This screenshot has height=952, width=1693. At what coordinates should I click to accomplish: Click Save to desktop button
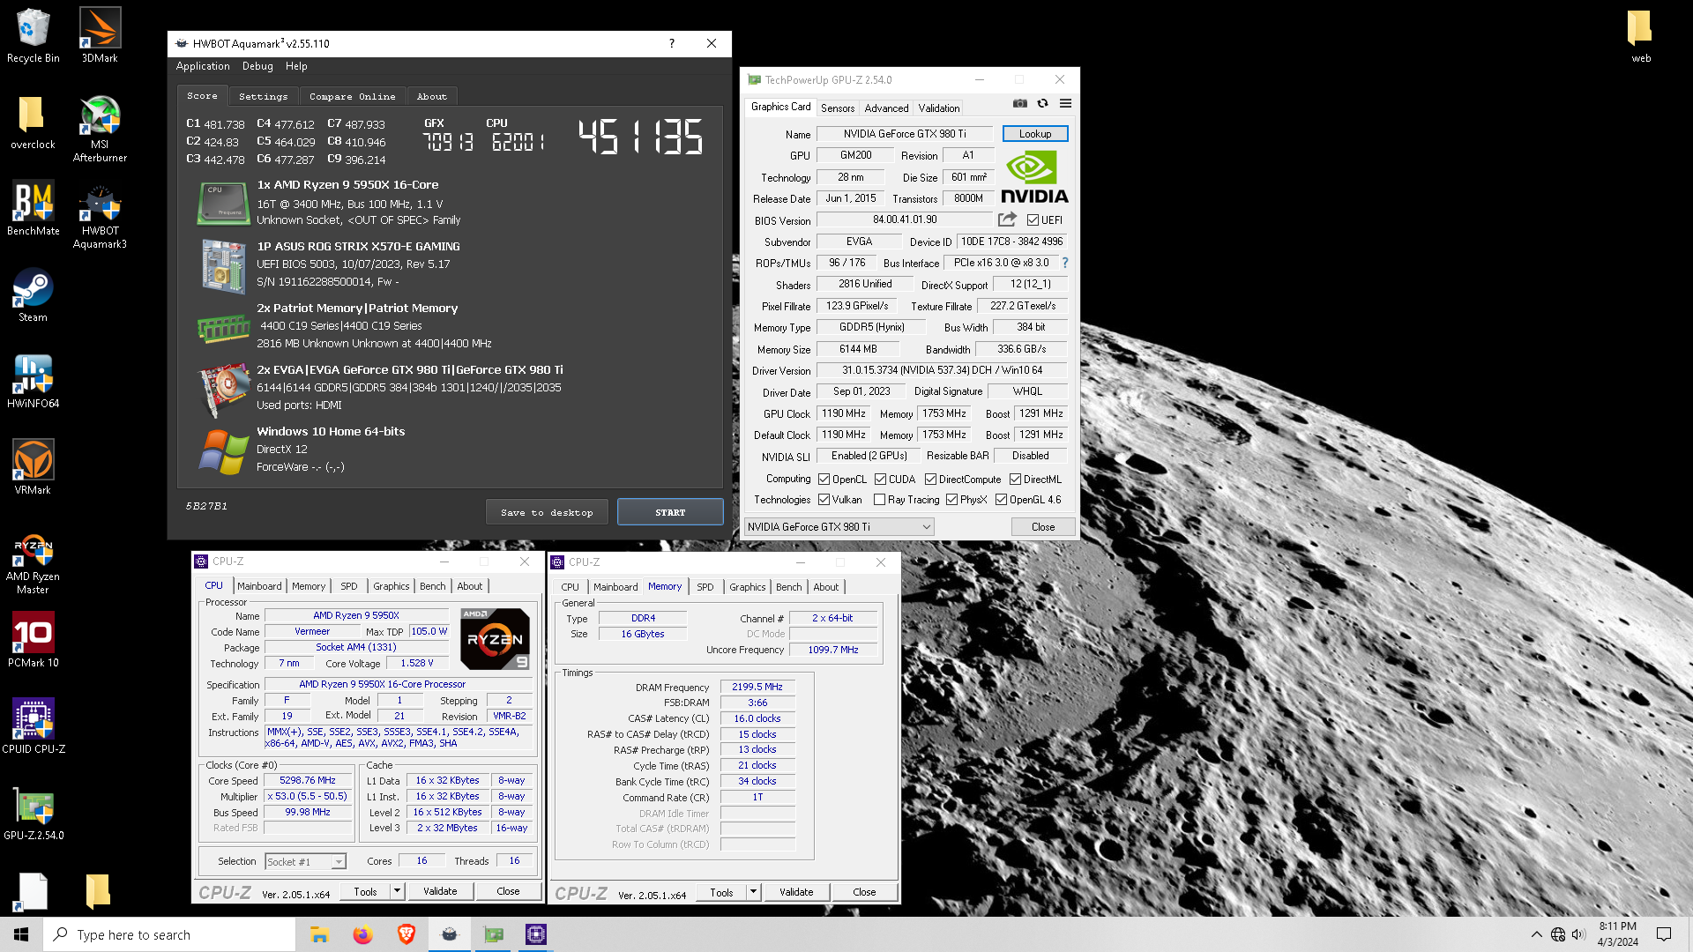547,512
